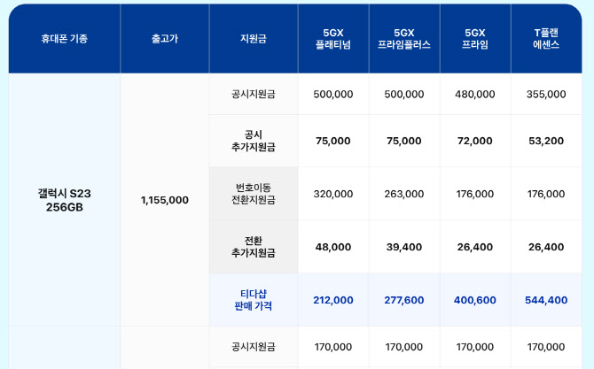This screenshot has height=369, width=594.
Task: Click 500,000 under the 5GX 플래티넘 column
Action: (333, 94)
